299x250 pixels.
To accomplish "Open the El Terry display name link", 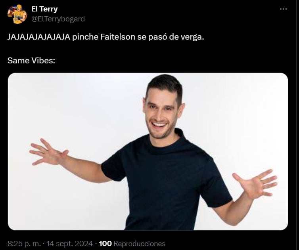I will [x=44, y=9].
